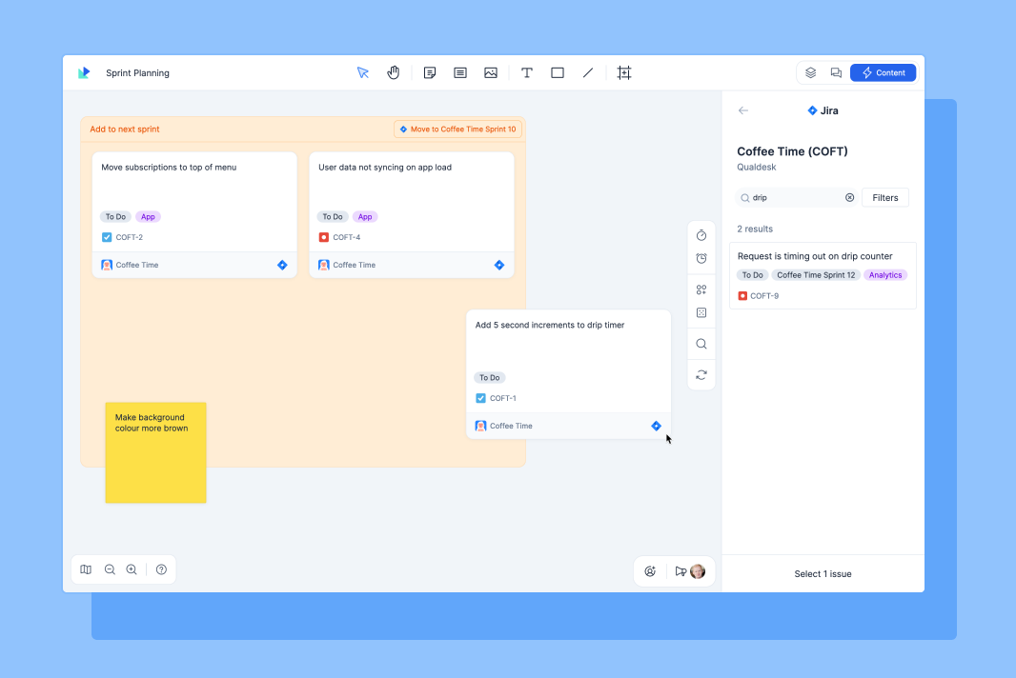Choose the Line drawing tool
1016x678 pixels.
[x=588, y=72]
